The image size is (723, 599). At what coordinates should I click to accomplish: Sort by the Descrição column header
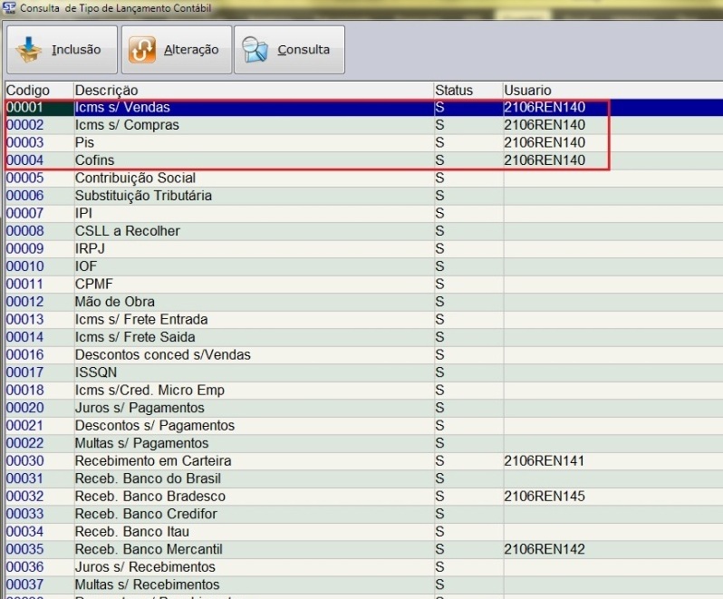point(107,91)
